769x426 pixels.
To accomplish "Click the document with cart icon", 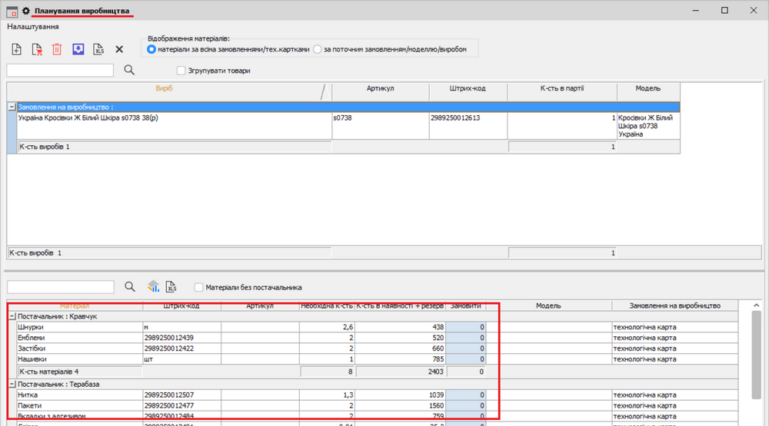I will (37, 49).
